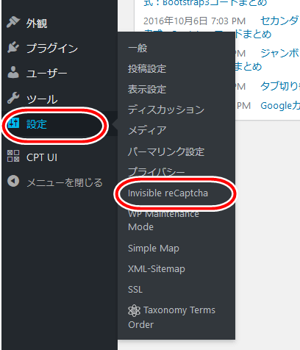Click the CPT UI grid icon
Viewport: 300px width, 350px height.
tap(13, 156)
